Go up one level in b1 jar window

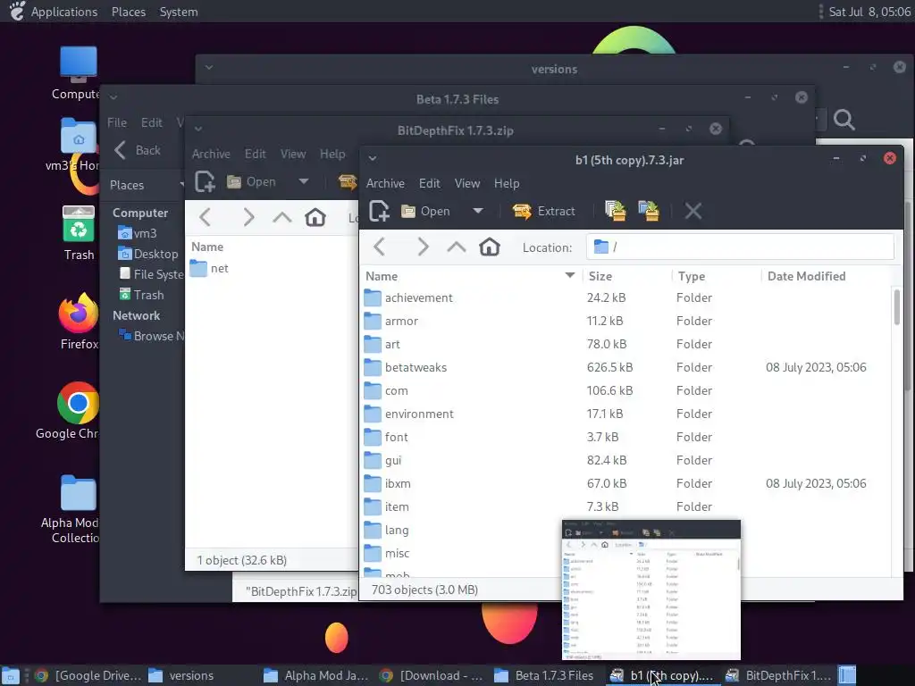coord(457,247)
